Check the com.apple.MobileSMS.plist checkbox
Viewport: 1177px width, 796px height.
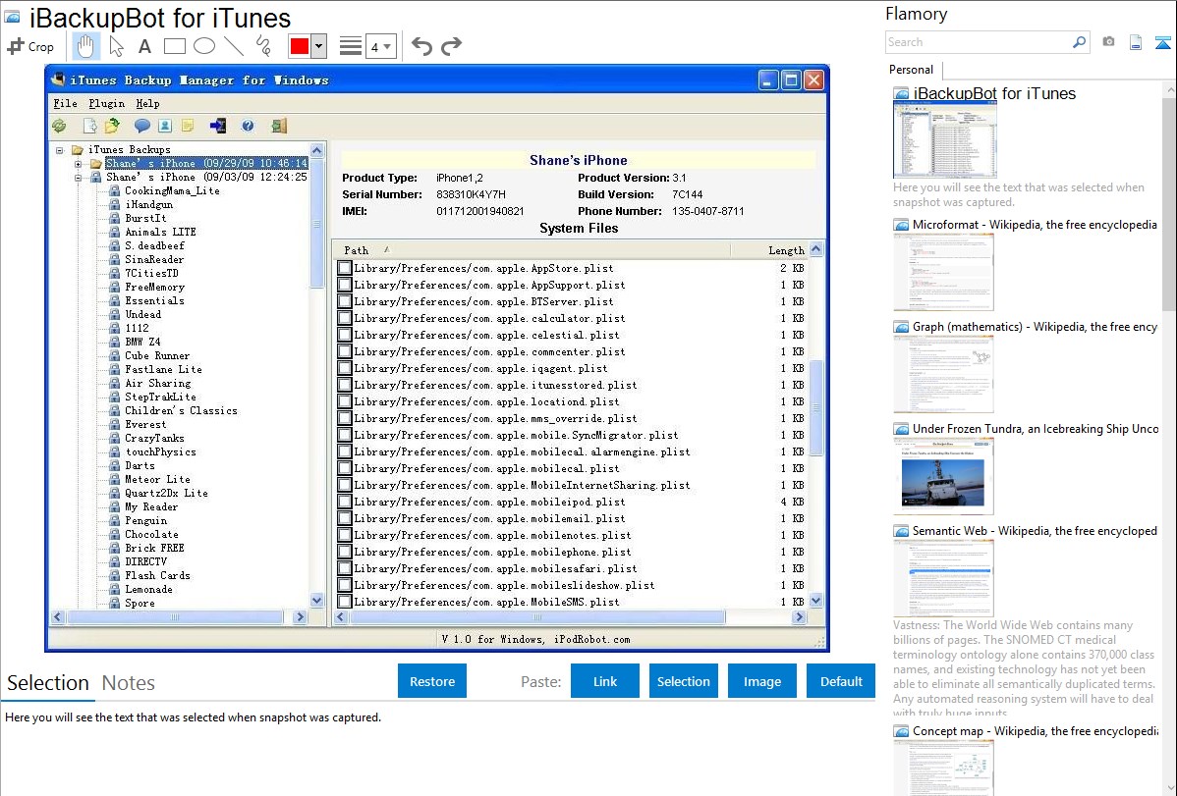[x=345, y=602]
